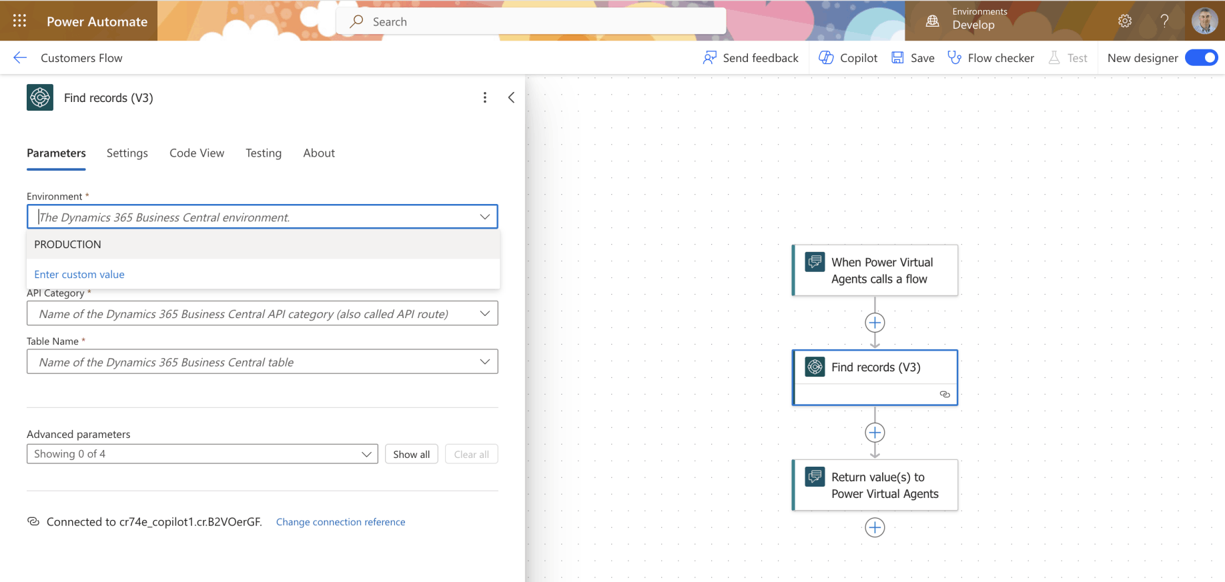1225x582 pixels.
Task: Click the Show all button
Action: 412,454
